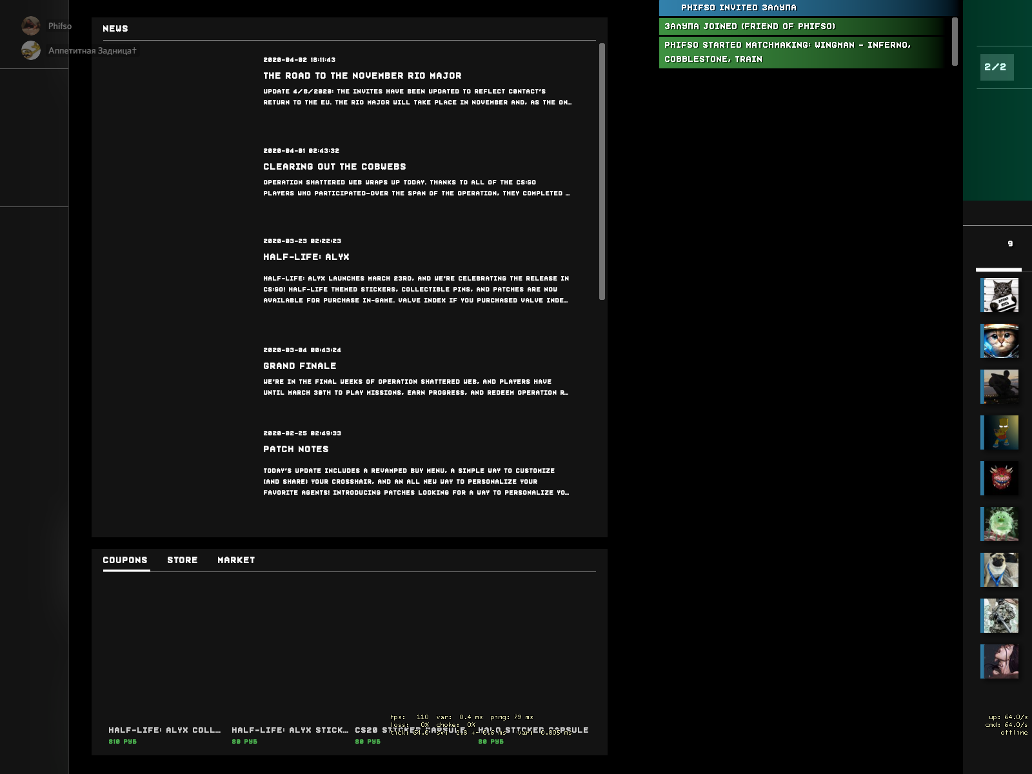
Task: Click the Аппетитная Задница player name
Action: 92,50
